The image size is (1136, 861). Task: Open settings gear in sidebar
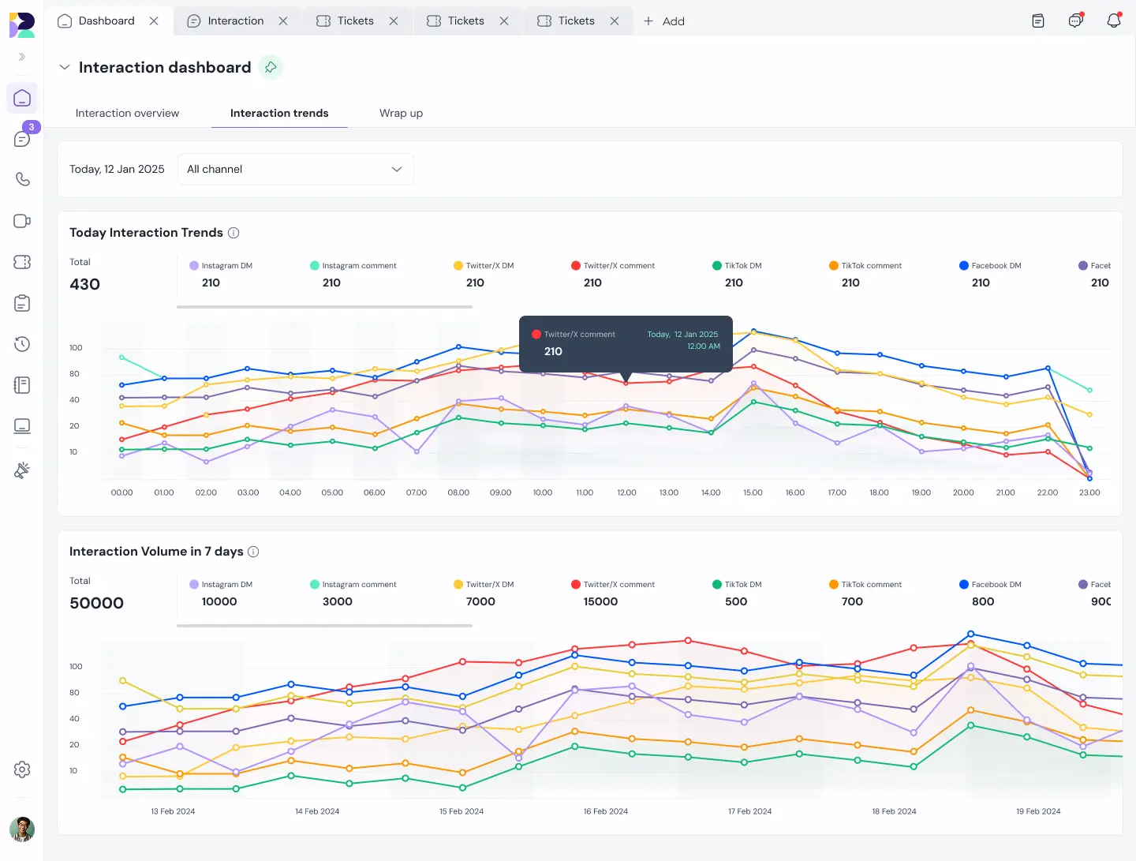pyautogui.click(x=22, y=769)
